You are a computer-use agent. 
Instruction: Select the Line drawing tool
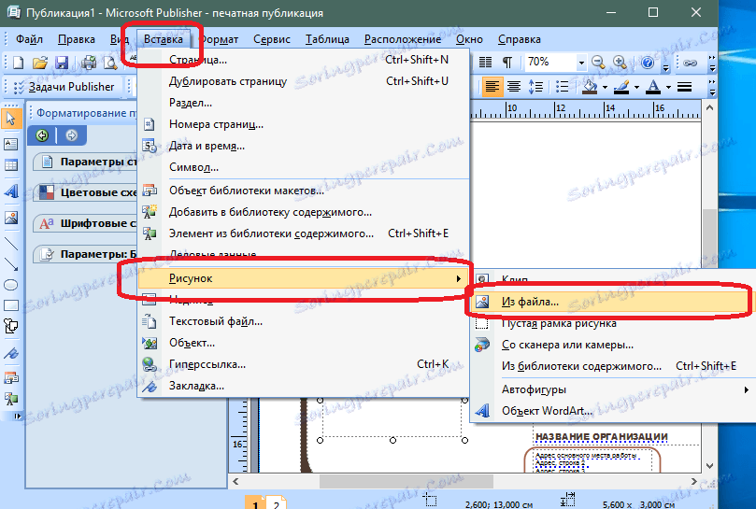pos(10,244)
